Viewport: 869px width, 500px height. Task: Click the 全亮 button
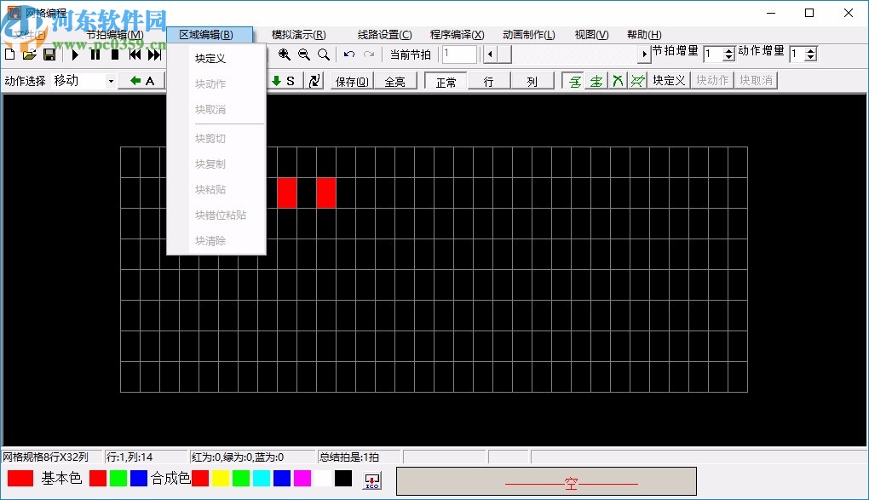(x=395, y=81)
